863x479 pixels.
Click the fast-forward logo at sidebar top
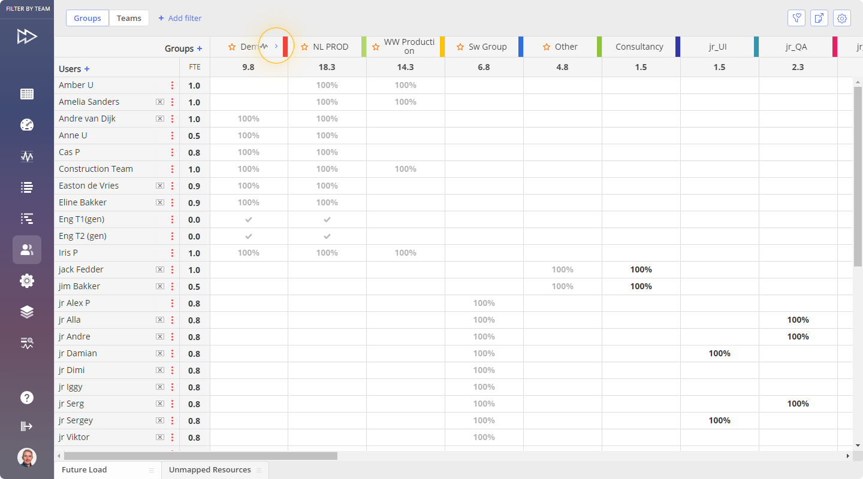27,37
